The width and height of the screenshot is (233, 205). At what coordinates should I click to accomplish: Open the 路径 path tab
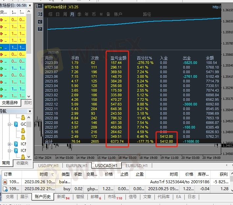pyautogui.click(x=147, y=14)
